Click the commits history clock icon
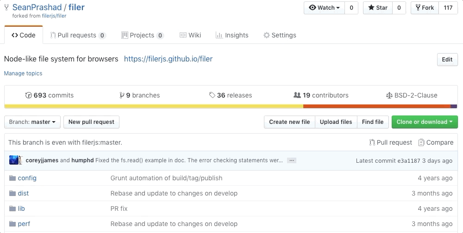Image resolution: width=463 pixels, height=233 pixels. pyautogui.click(x=29, y=95)
